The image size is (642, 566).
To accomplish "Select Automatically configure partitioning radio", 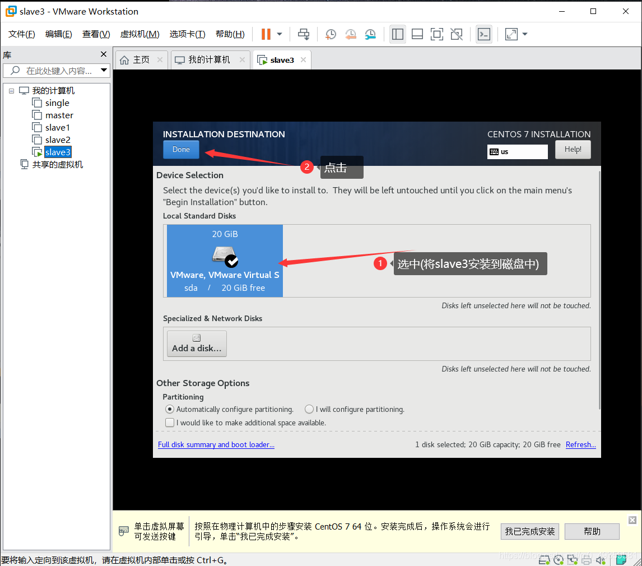I will 170,409.
